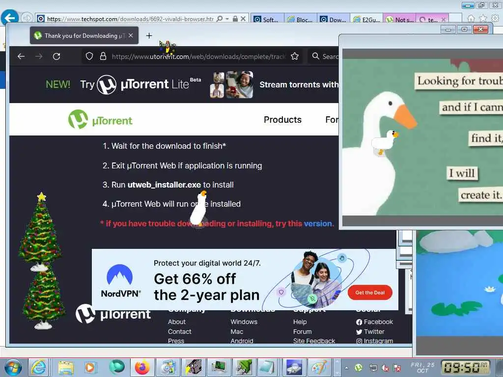Open File Explorer folder taskbar icon
503x377 pixels.
tap(66, 367)
